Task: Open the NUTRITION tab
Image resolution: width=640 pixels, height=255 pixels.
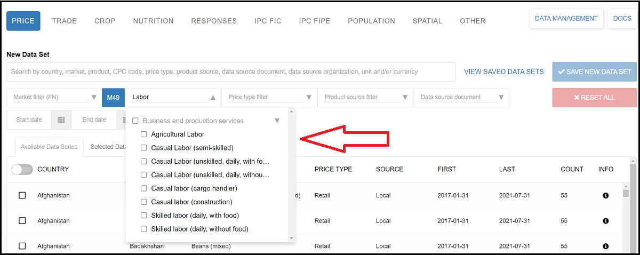Action: click(153, 21)
